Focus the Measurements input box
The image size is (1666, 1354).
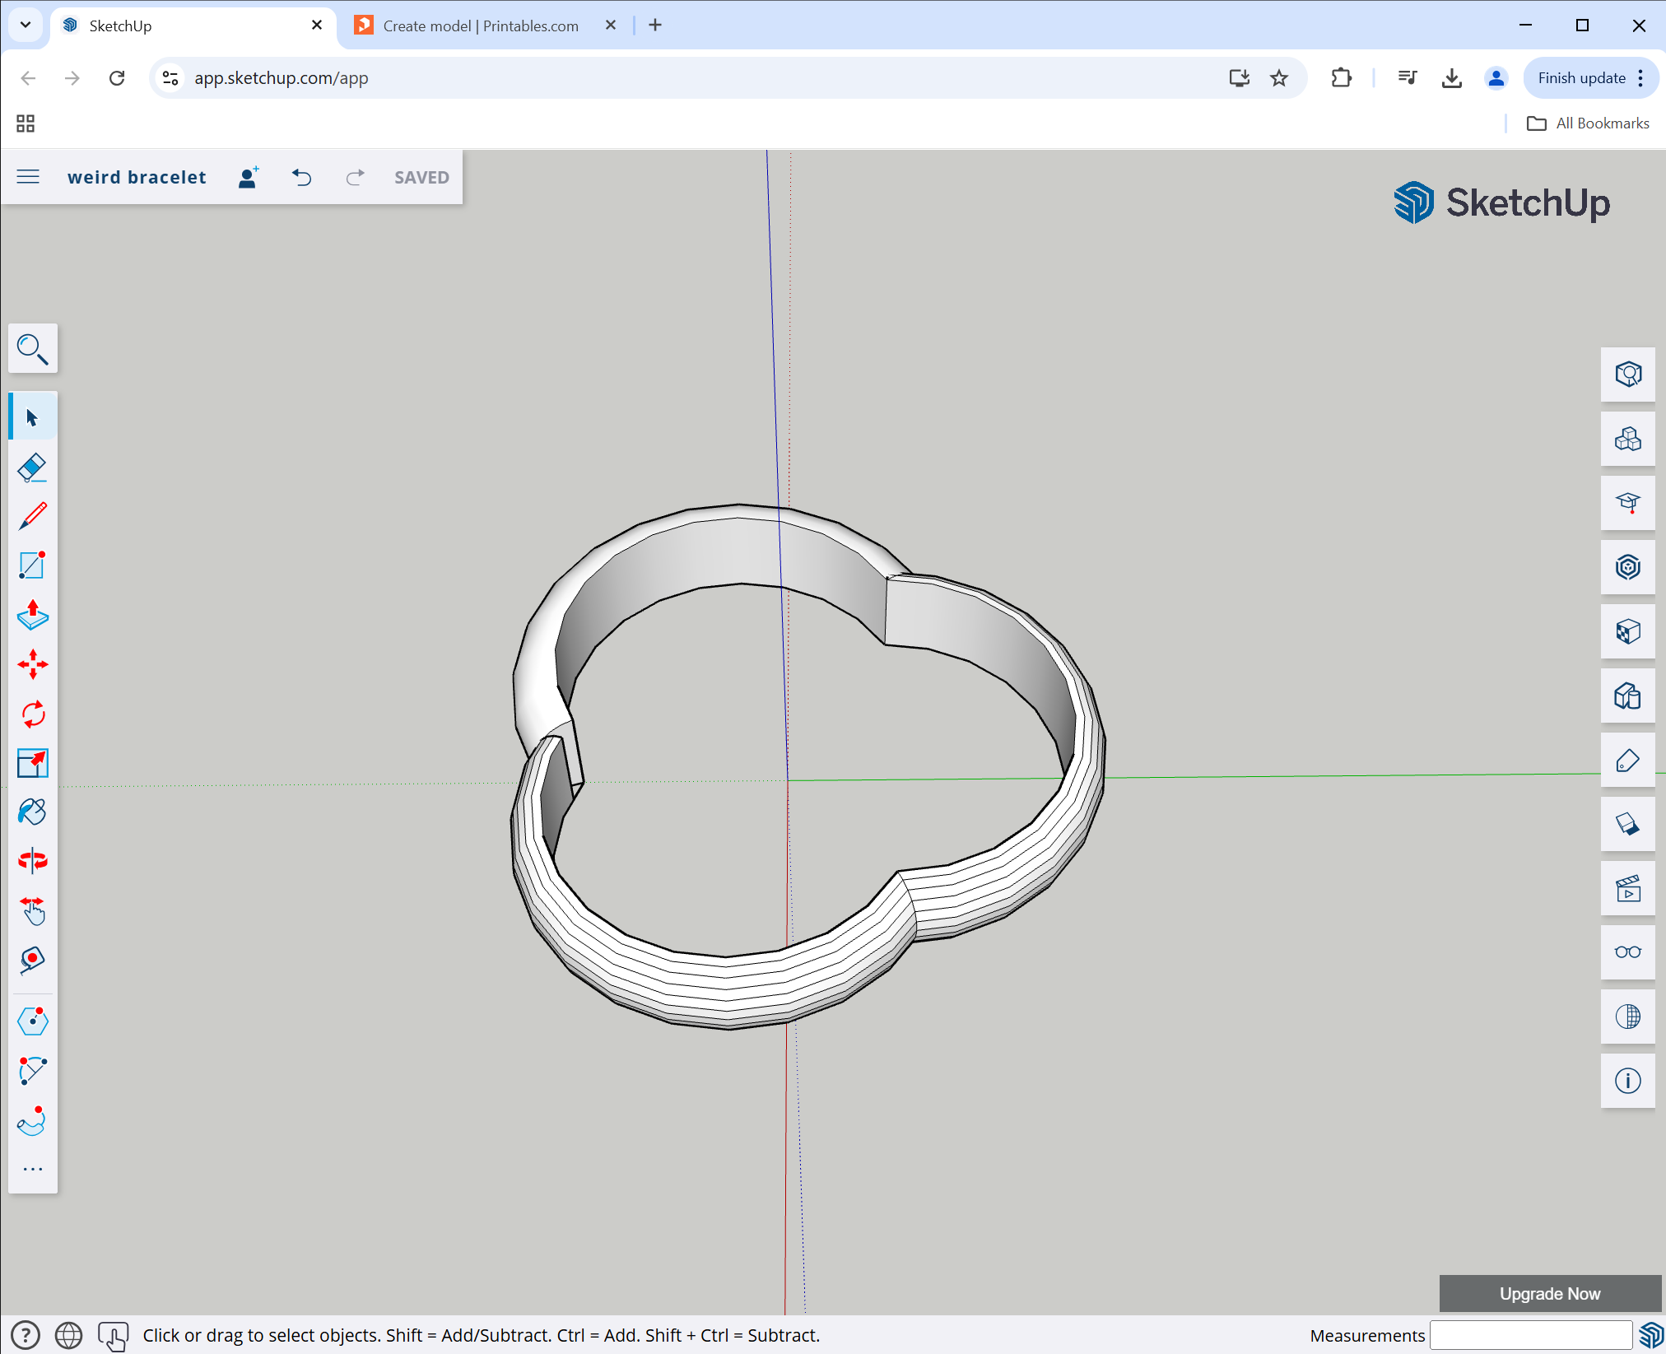[1531, 1335]
